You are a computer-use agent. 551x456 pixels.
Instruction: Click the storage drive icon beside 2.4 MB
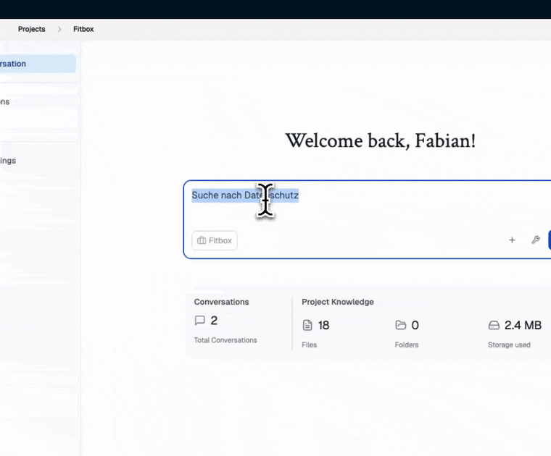point(494,326)
